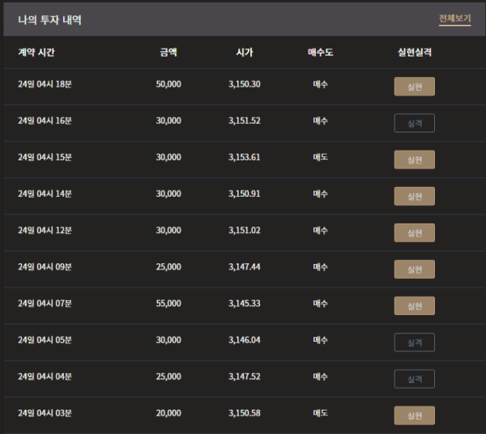486x434 pixels.
Task: Click 실현 button for 04시 03분 row
Action: [415, 415]
